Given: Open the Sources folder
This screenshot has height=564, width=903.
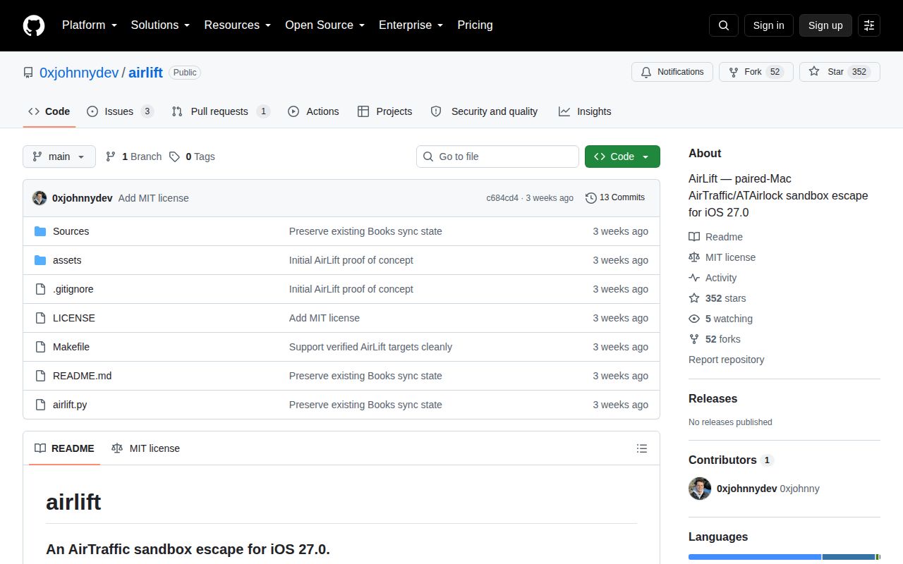Looking at the screenshot, I should [71, 231].
